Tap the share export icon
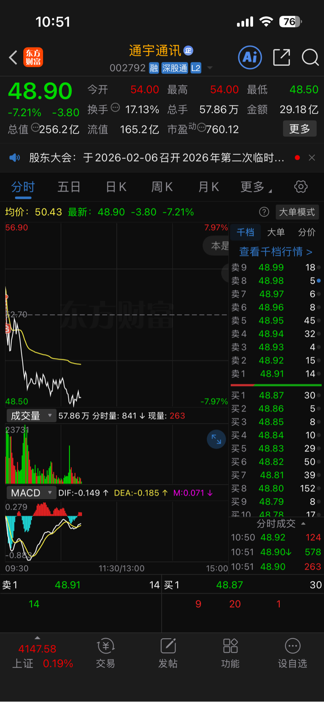324x702 pixels. [x=281, y=57]
